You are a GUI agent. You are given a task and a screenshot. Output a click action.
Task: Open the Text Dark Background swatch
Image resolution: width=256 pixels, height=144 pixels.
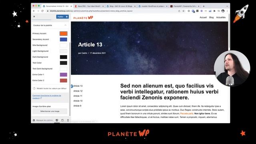point(63,69)
